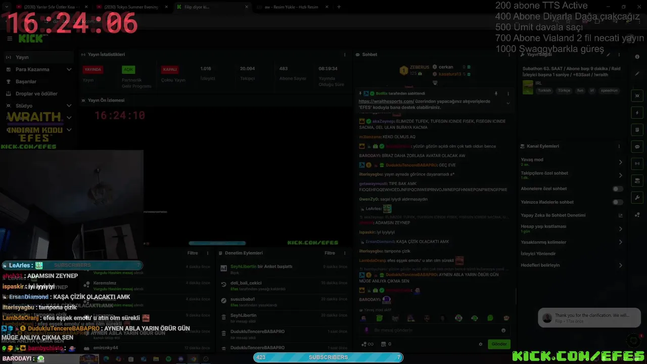
Task: Open the Hesap yaşı kısıtlaması settings
Action: tap(572, 229)
